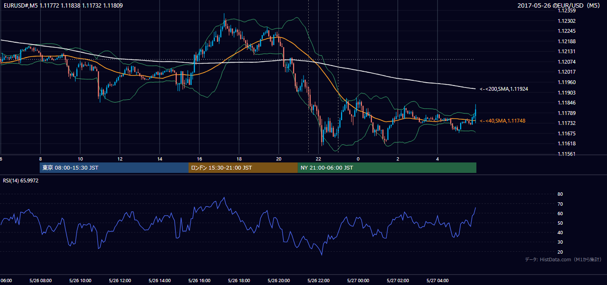Screen dimensions: 607x285
Task: Click the 5/27 00:00 date label
Action: click(x=358, y=281)
